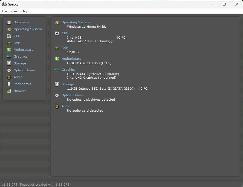Click the Motherboard icon in sidebar
243x187 pixels.
tap(9, 50)
